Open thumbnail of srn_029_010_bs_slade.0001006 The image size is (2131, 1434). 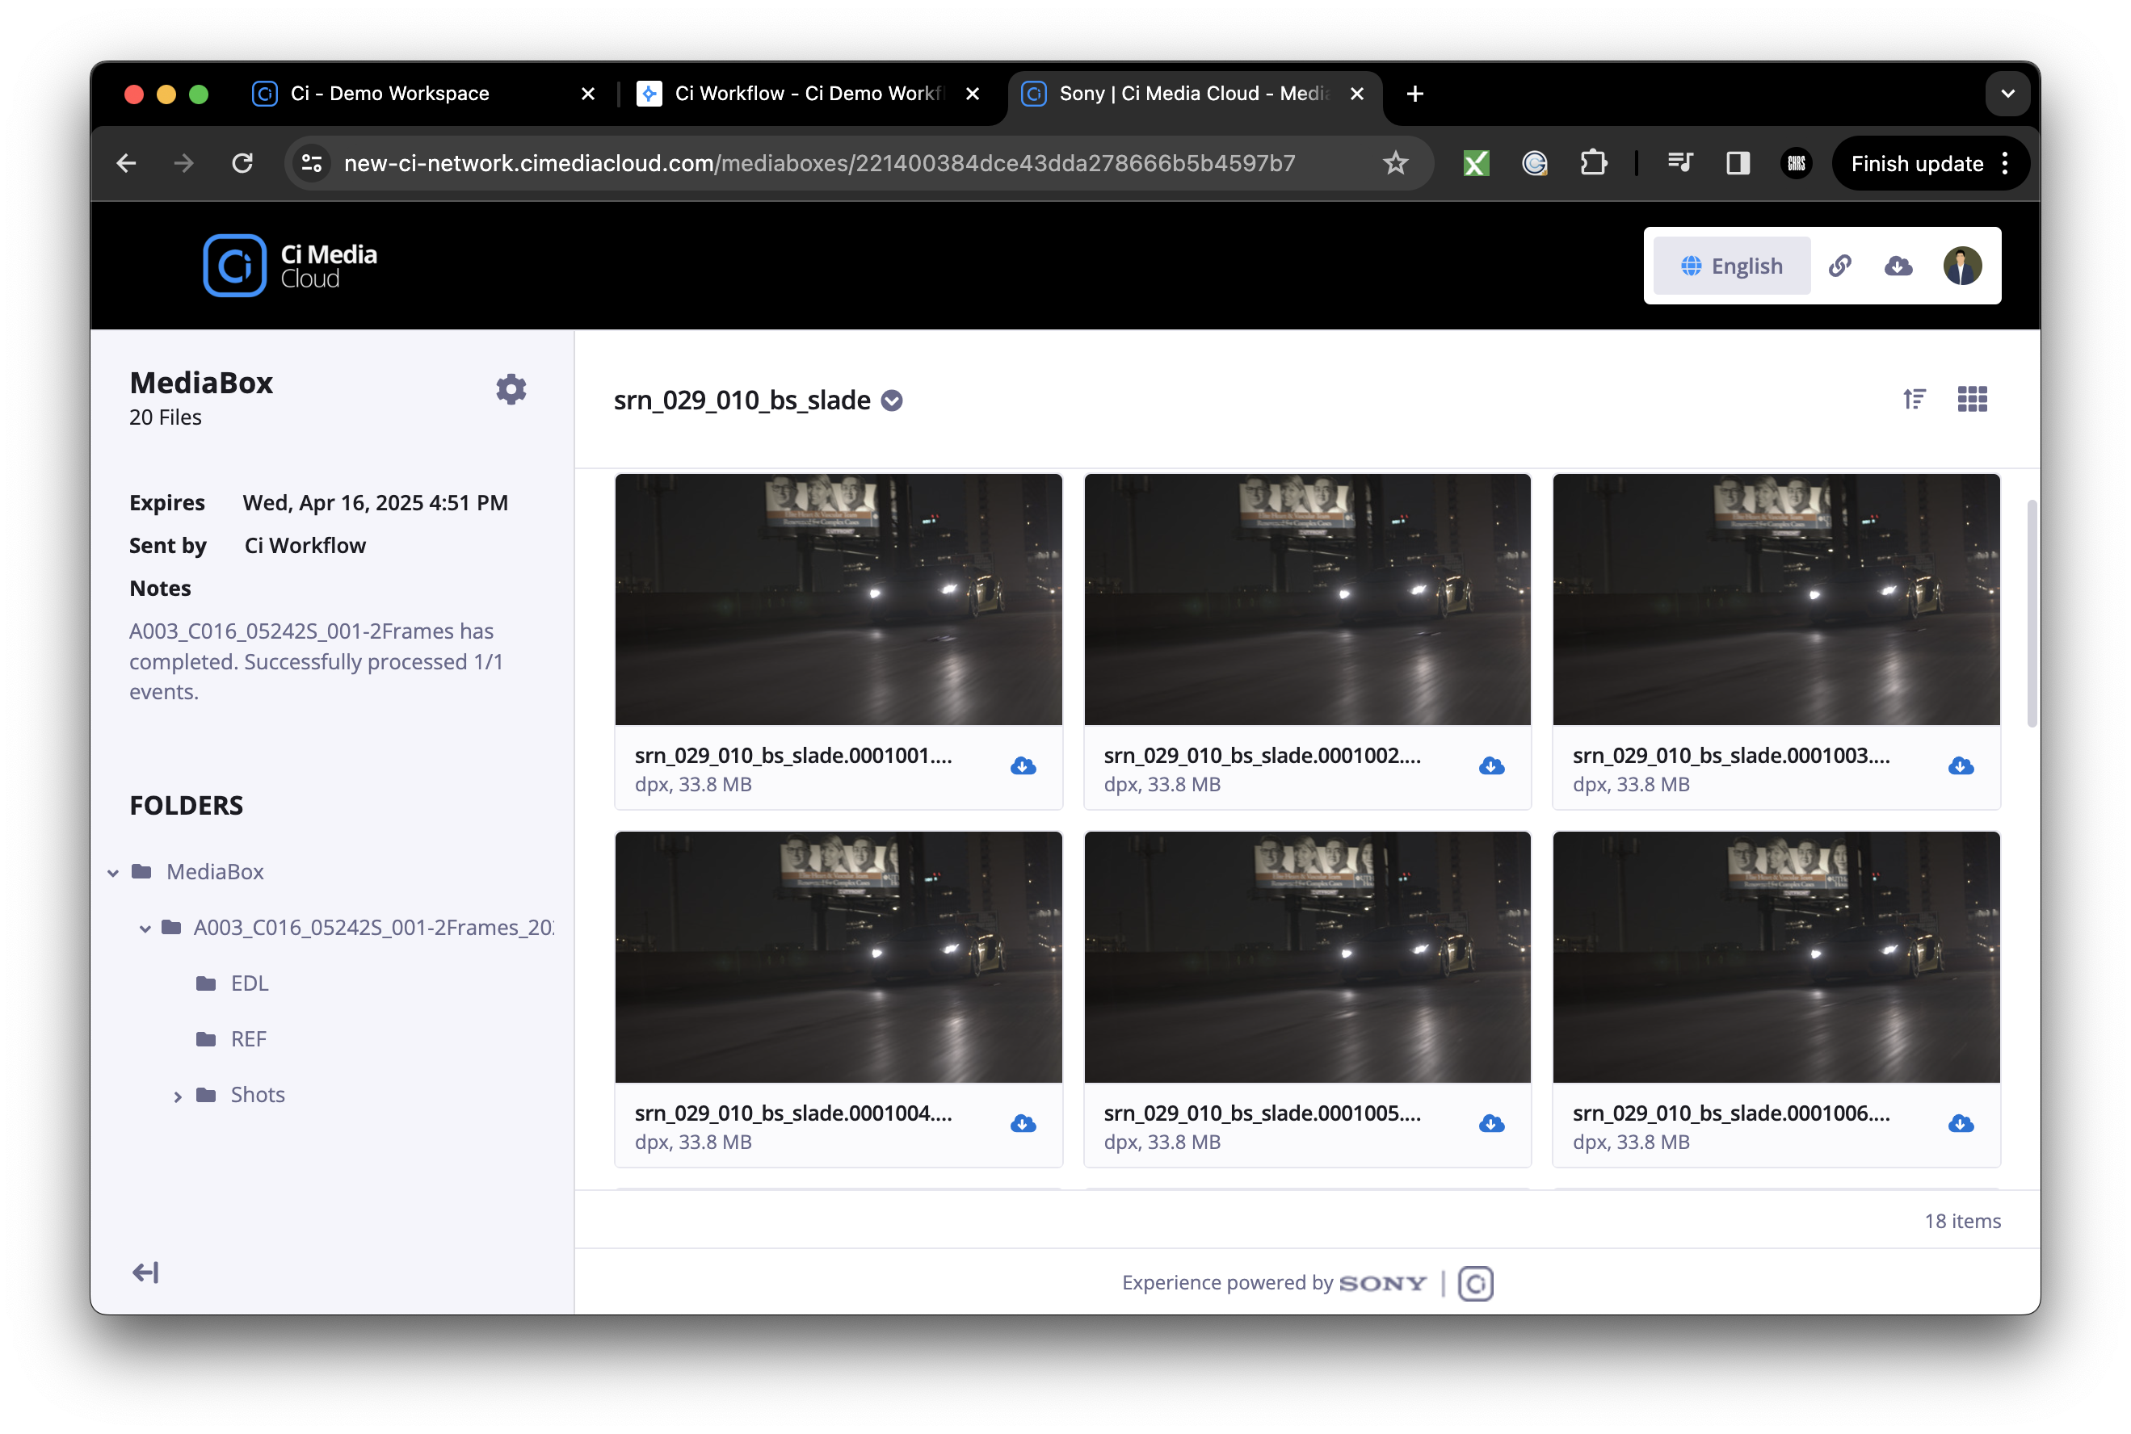coord(1776,957)
